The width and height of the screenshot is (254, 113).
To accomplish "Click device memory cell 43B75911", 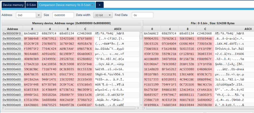I will (x=50, y=39).
